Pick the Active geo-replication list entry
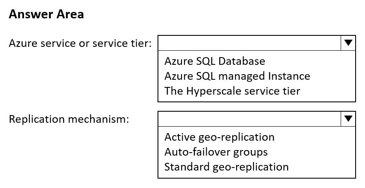Screen dimensions: 365x188 219,137
